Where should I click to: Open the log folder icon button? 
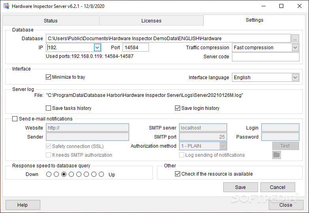tap(277, 155)
